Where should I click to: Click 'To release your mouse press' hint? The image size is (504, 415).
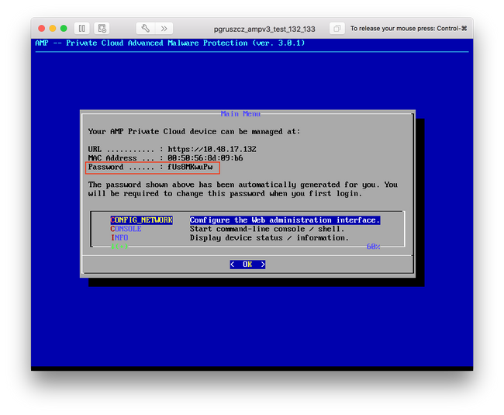click(409, 29)
